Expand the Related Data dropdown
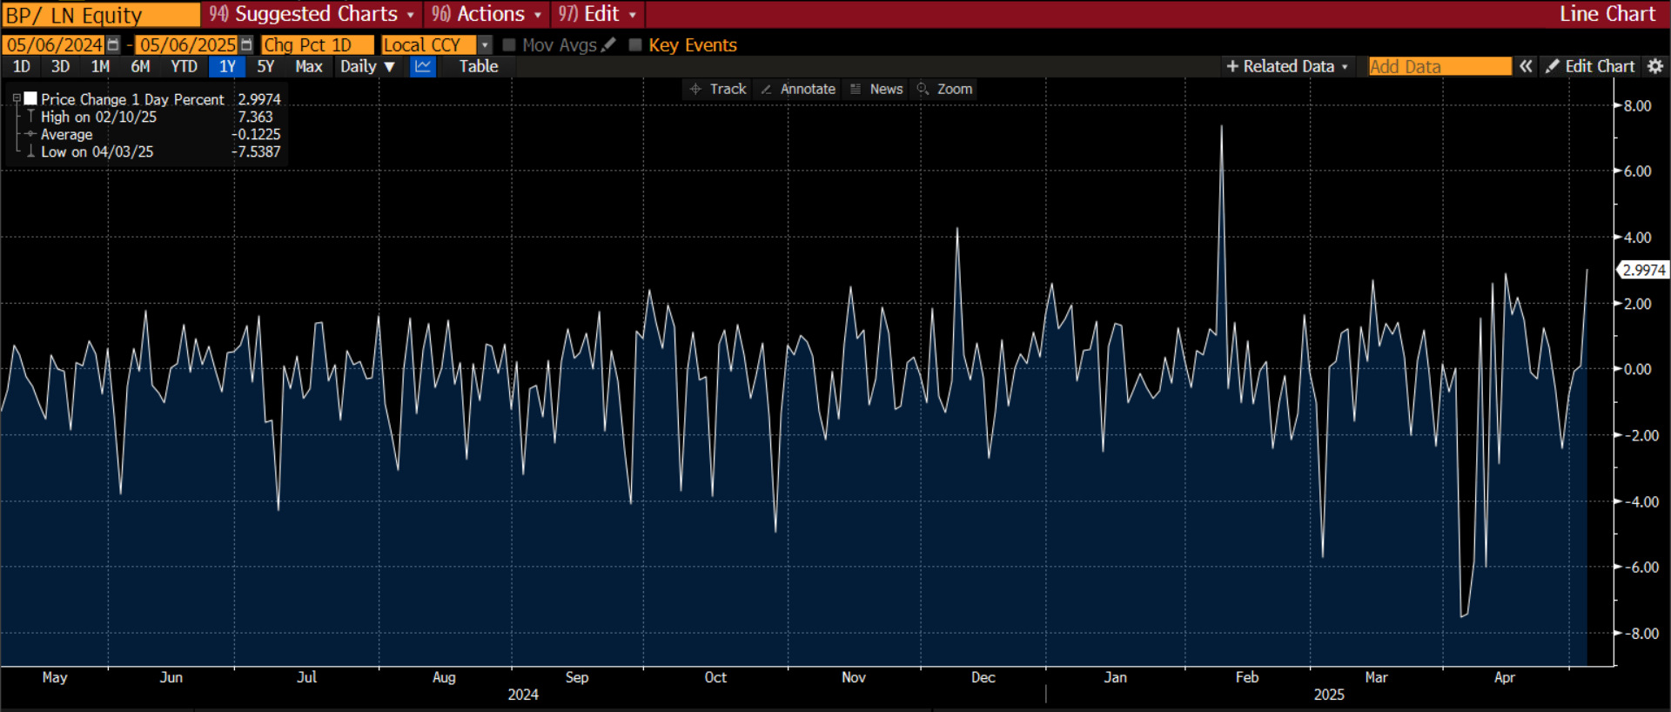1671x712 pixels. click(x=1287, y=66)
